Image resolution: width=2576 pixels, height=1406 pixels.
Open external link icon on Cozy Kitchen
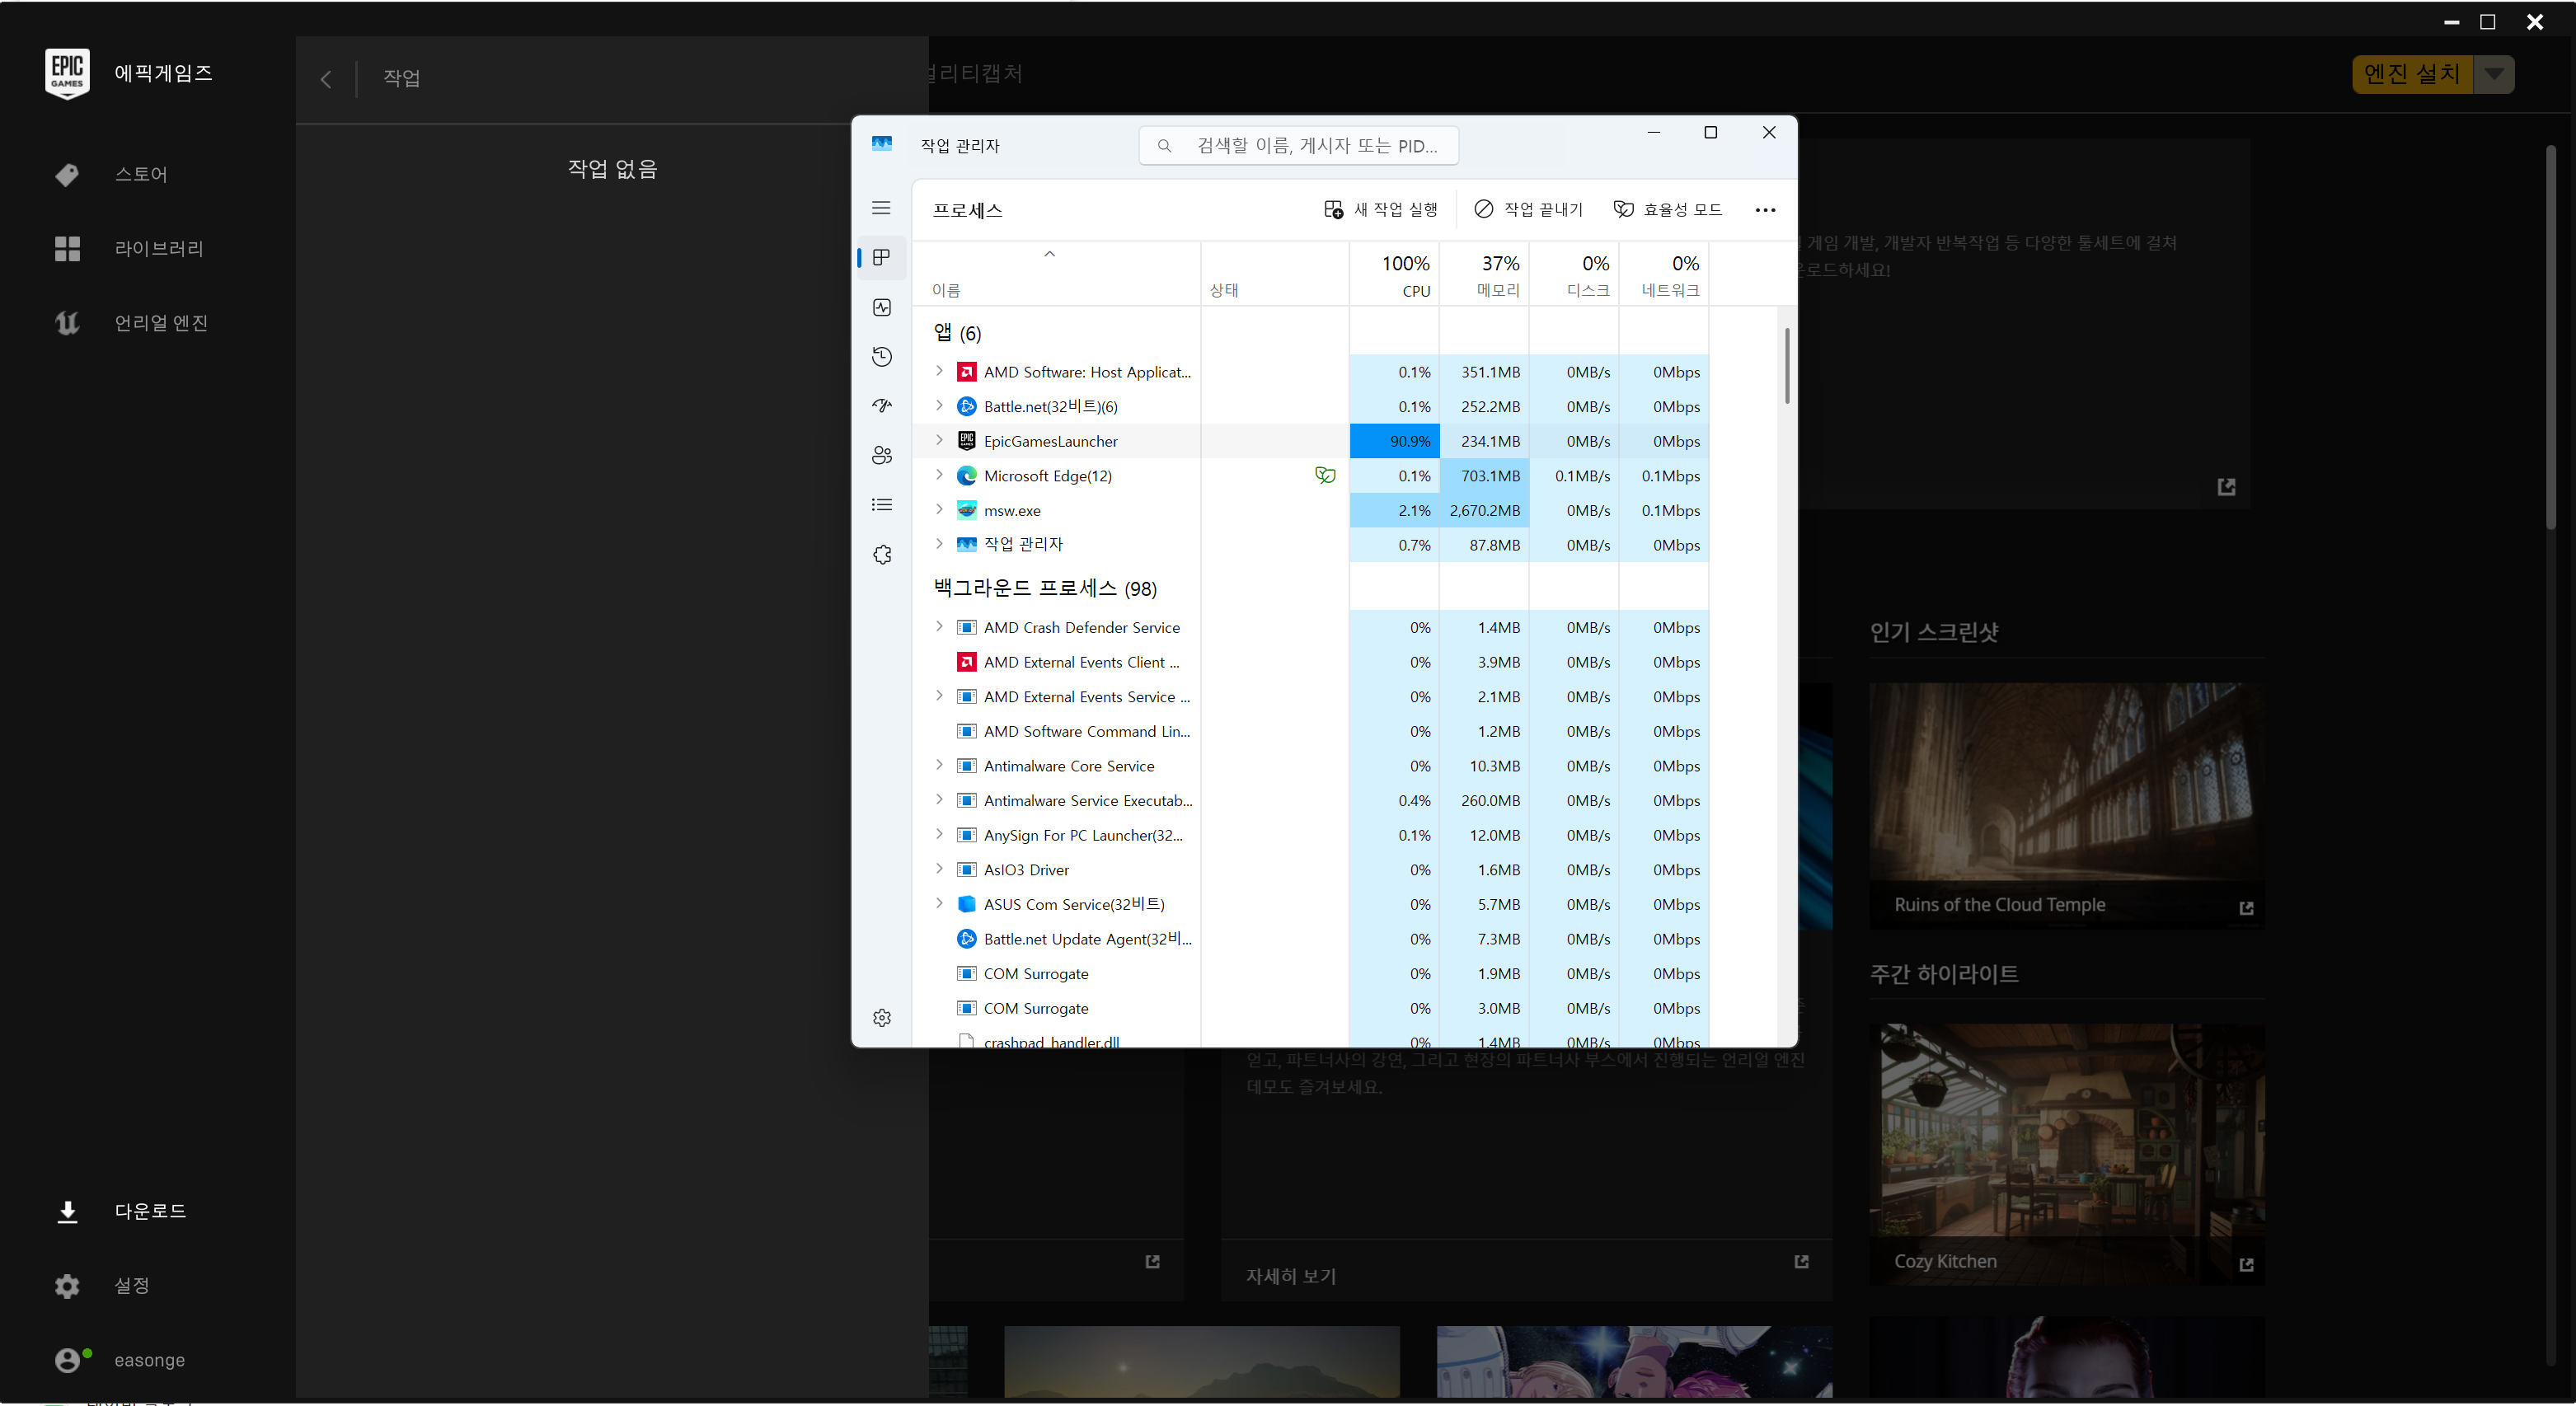point(2246,1264)
